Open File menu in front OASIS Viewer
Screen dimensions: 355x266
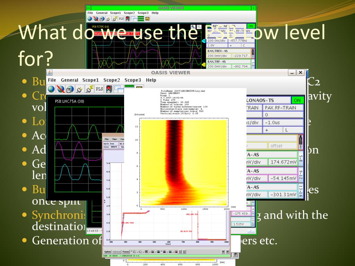[52, 80]
